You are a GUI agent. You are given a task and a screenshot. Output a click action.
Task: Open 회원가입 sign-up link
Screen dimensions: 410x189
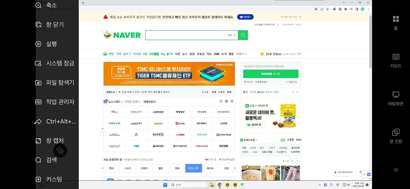click(x=291, y=82)
